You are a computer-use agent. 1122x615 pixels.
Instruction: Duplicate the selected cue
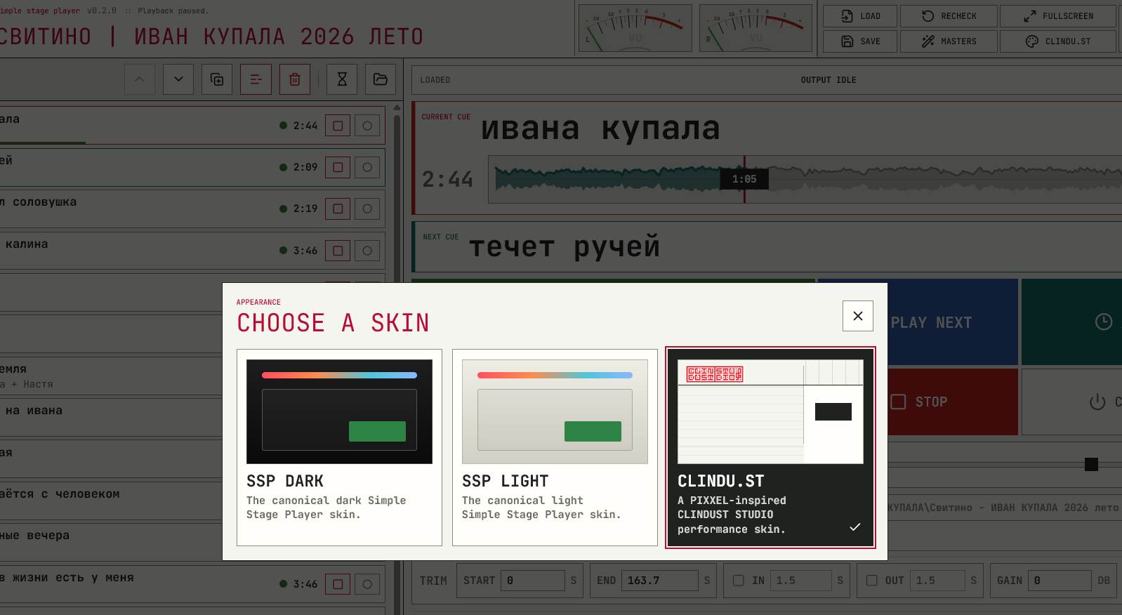[217, 79]
